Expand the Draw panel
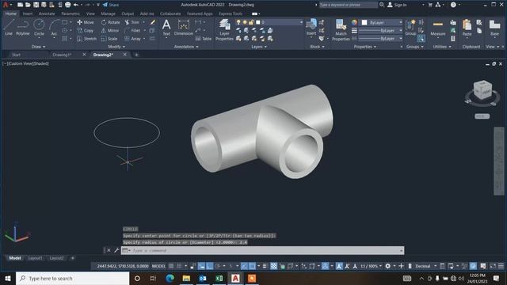Screen dimensions: 507x285 tap(39, 47)
